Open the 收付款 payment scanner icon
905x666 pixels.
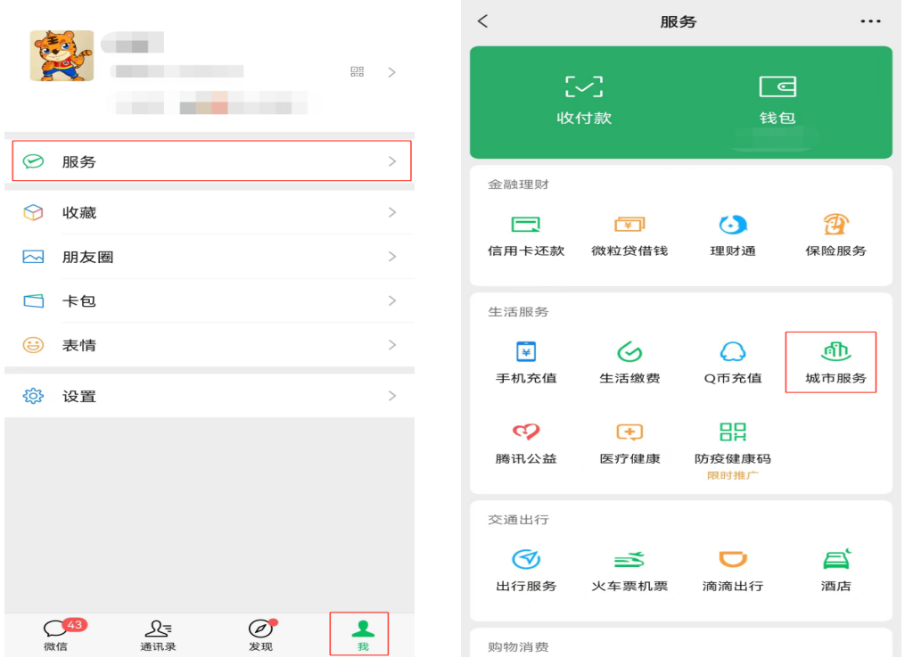[583, 87]
